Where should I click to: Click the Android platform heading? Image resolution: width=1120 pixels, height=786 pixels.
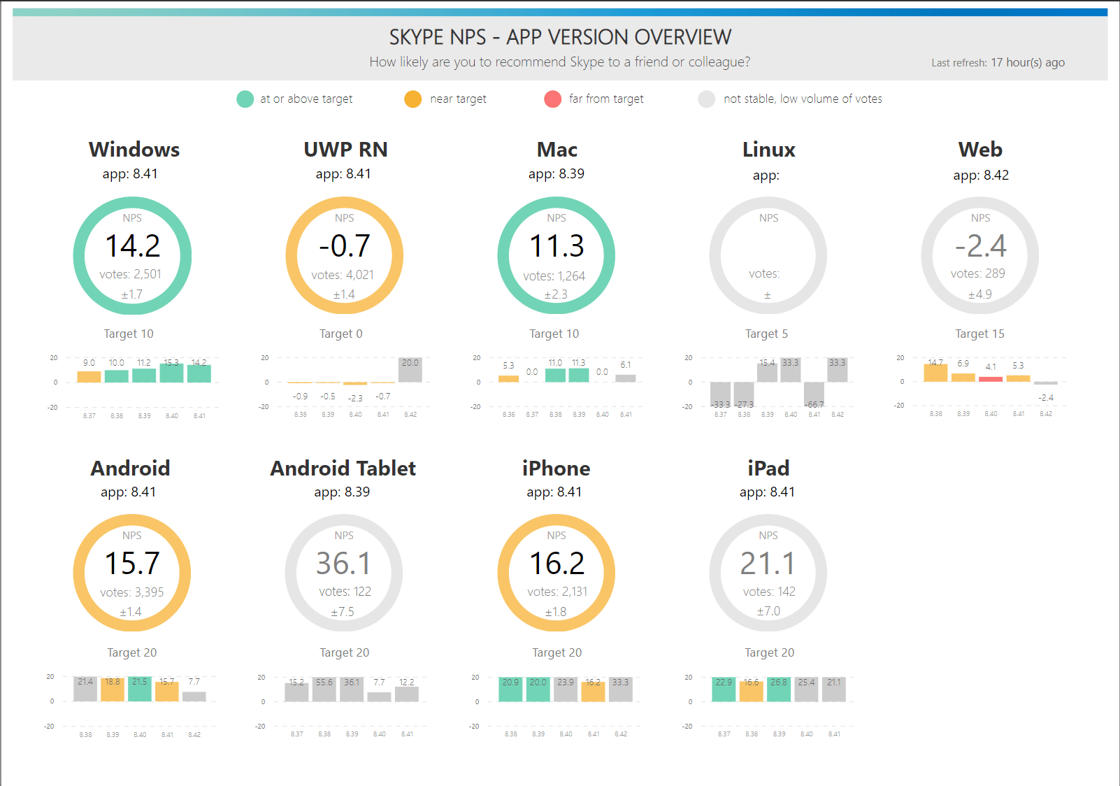click(x=130, y=468)
